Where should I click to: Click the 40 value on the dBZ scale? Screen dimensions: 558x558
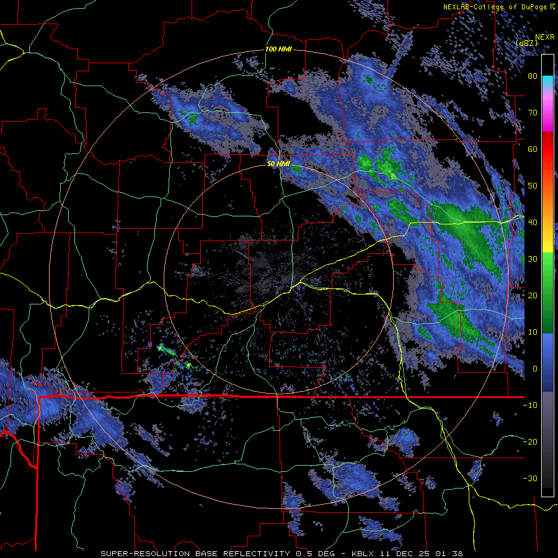[533, 223]
